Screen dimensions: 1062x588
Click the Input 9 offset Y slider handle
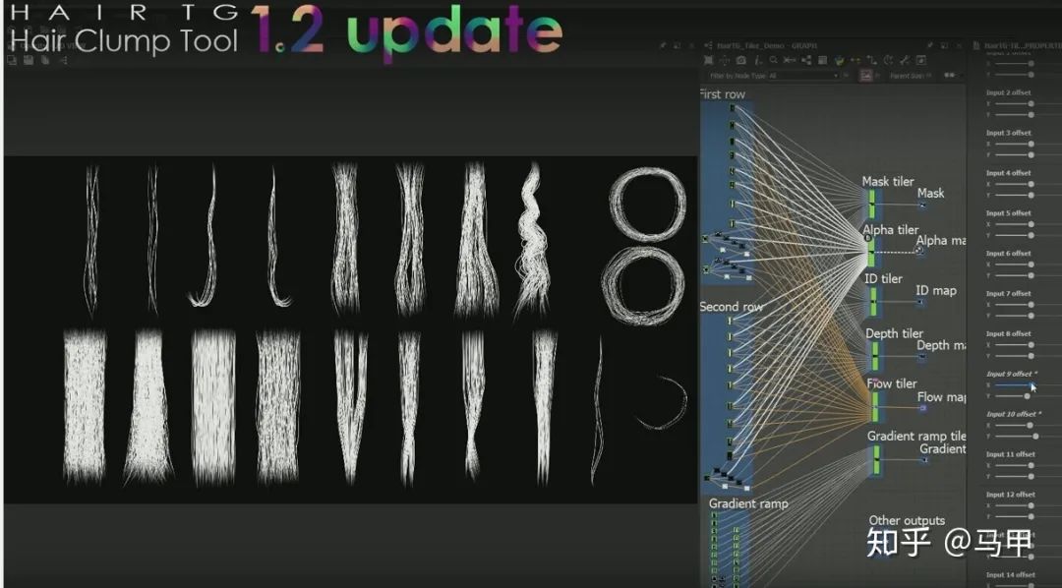tap(1027, 396)
